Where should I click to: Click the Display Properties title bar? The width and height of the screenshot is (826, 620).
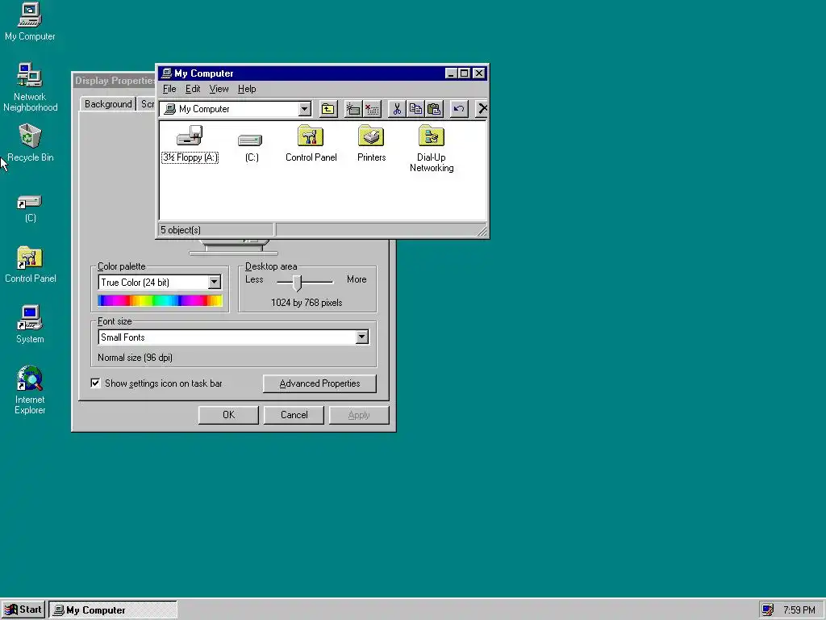(x=115, y=81)
